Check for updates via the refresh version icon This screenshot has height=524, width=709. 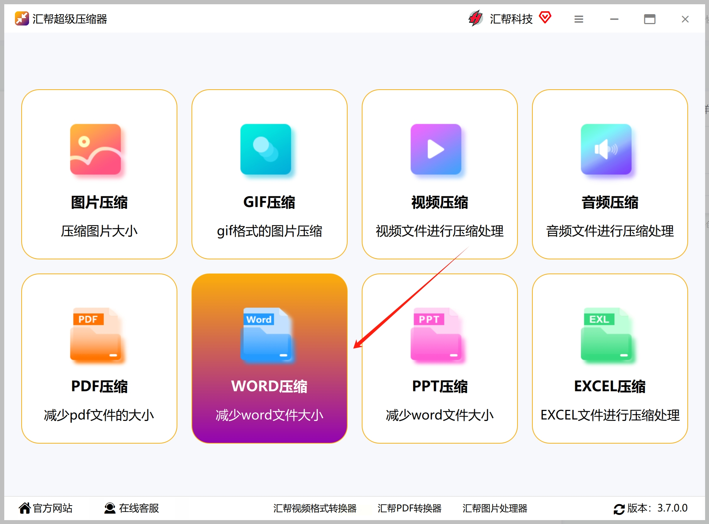tap(619, 509)
